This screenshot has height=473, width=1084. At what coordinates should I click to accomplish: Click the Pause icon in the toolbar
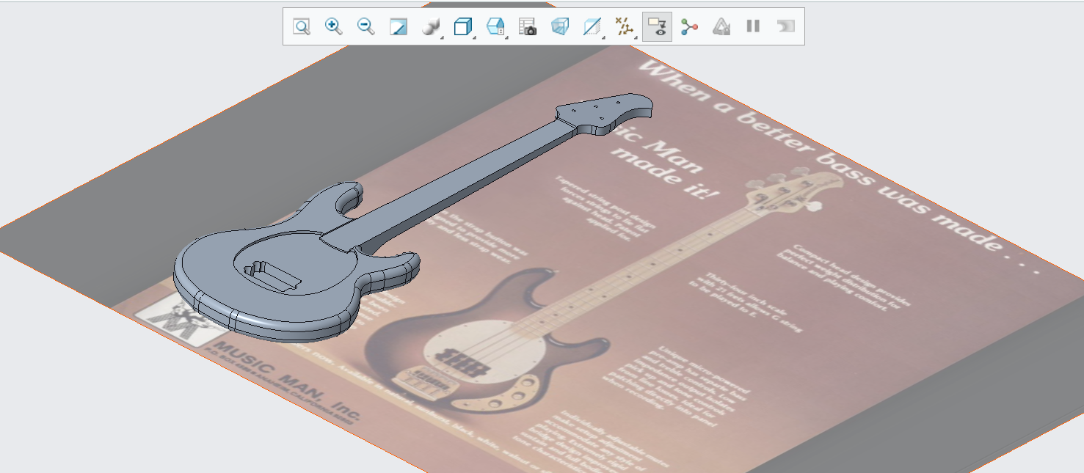click(x=753, y=27)
